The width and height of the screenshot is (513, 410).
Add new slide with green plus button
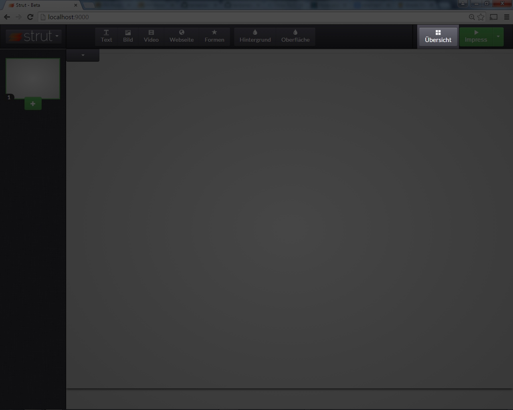pyautogui.click(x=33, y=104)
